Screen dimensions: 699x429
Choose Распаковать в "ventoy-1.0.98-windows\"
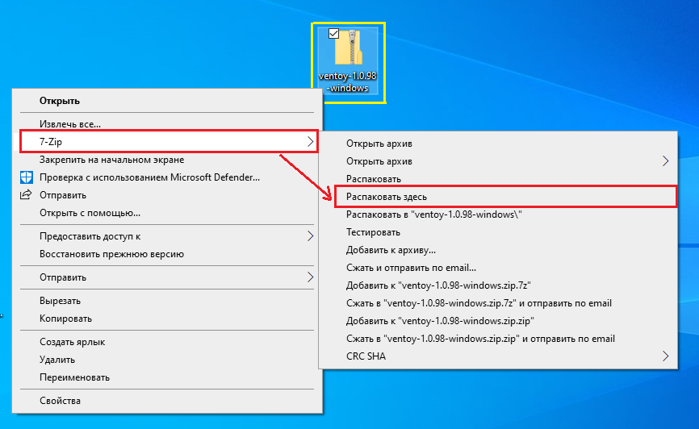point(498,214)
